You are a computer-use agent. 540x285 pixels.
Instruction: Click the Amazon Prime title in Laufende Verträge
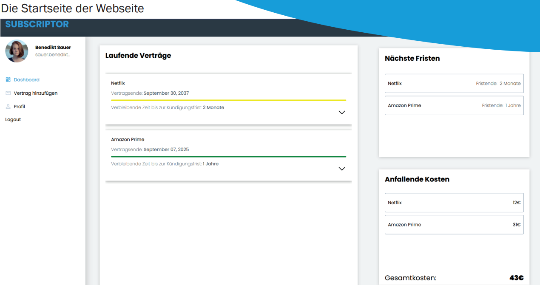[x=128, y=139]
